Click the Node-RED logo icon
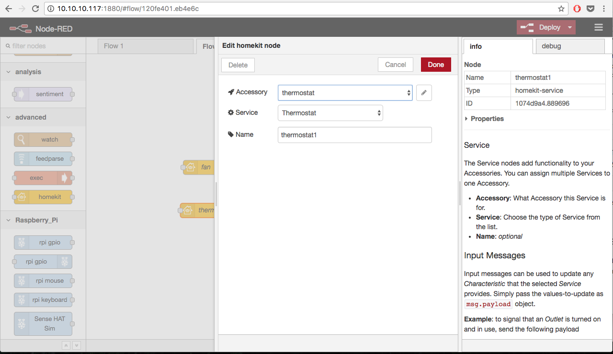 21,29
